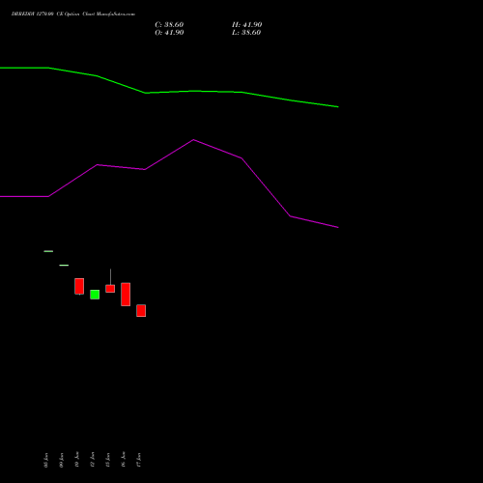483x483 pixels.
Task: Click the peak of the purple line
Action: click(x=193, y=140)
